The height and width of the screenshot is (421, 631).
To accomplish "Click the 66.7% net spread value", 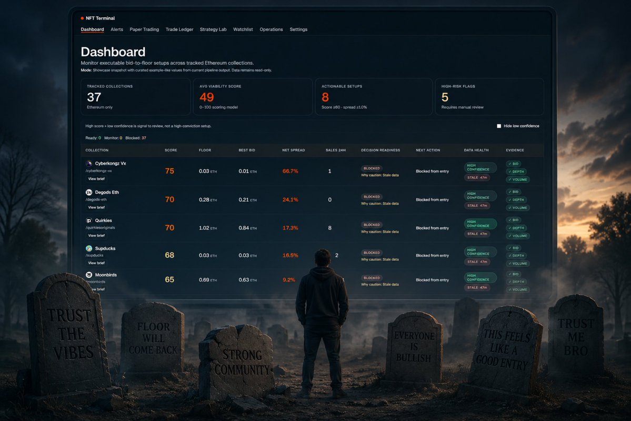I will [x=290, y=171].
